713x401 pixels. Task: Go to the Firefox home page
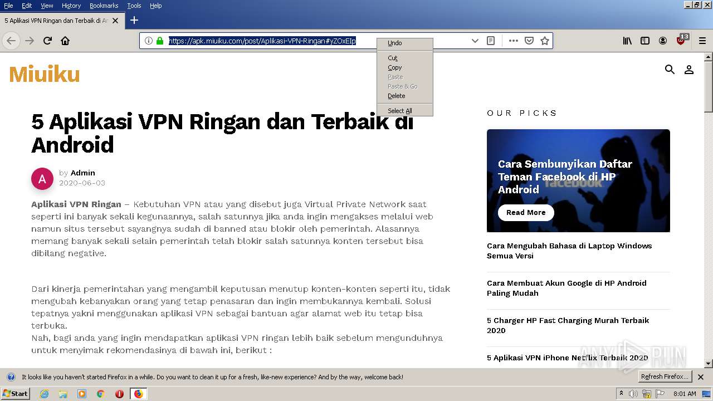tap(65, 41)
